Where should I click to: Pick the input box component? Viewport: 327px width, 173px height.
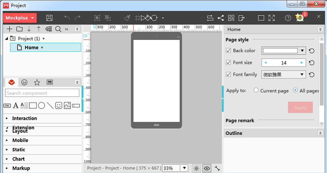[76, 106]
